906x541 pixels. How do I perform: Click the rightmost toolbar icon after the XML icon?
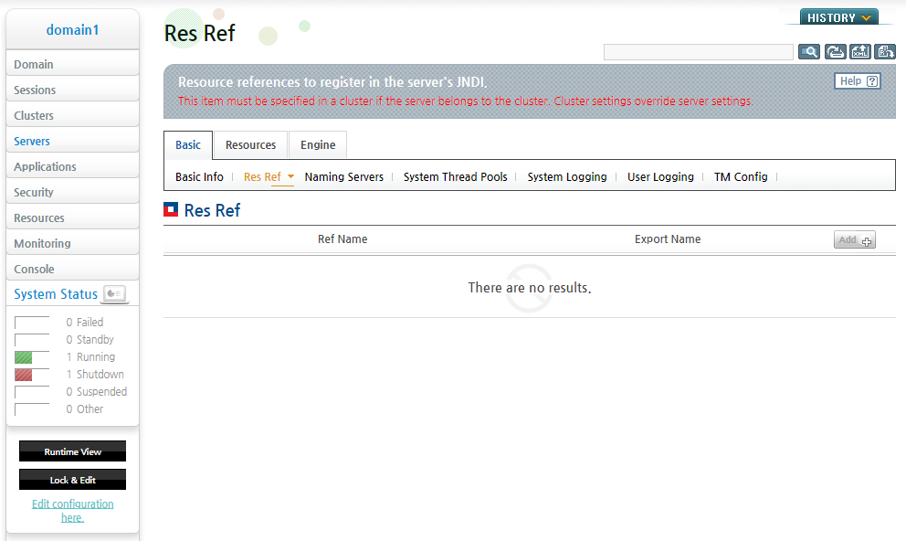[x=885, y=52]
